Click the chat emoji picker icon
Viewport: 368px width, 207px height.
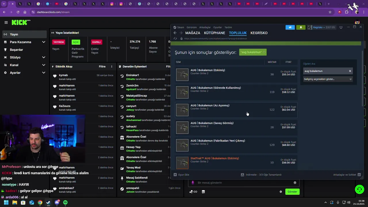[x=295, y=183]
